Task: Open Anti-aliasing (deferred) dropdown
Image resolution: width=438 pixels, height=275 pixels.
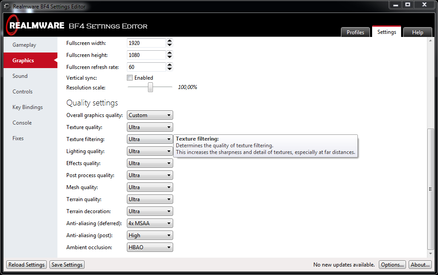Action: (150, 223)
